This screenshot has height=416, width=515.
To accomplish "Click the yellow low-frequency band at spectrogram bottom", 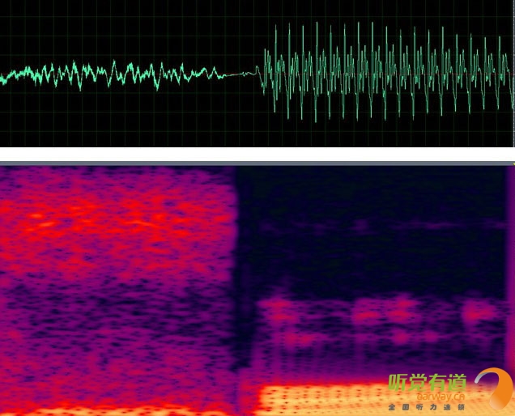I will coord(324,398).
